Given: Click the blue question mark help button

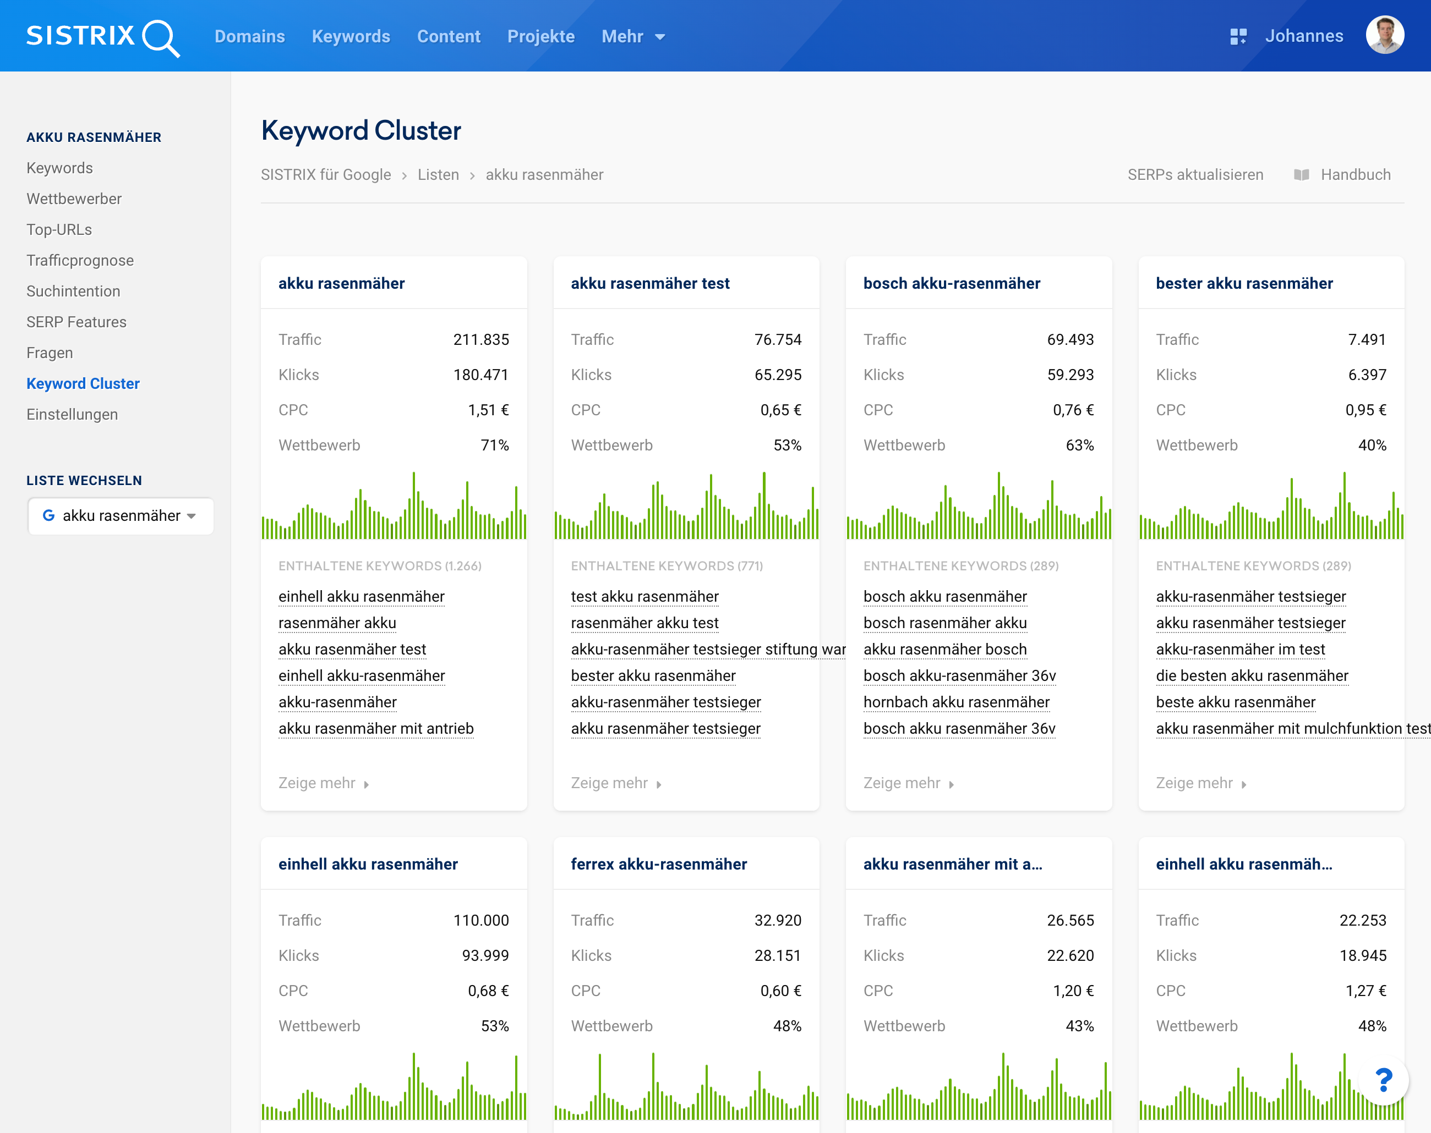Looking at the screenshot, I should coord(1383,1080).
